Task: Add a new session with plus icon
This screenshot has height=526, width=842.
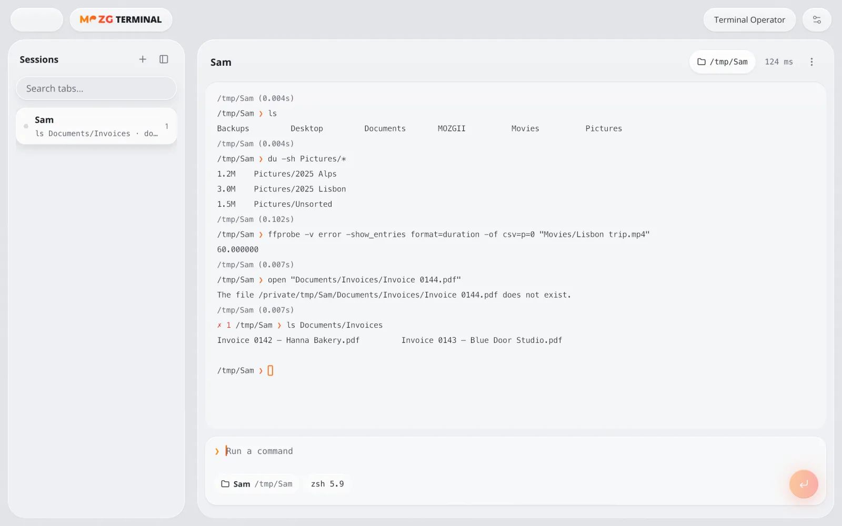Action: coord(143,59)
